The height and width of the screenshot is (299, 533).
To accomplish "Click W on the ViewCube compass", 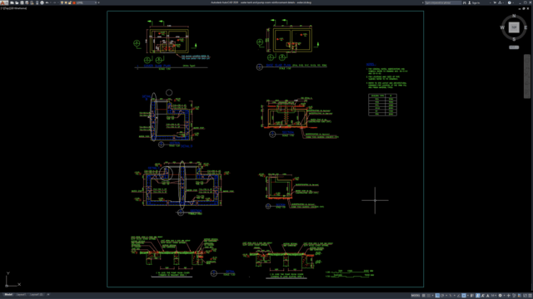I will (x=502, y=27).
